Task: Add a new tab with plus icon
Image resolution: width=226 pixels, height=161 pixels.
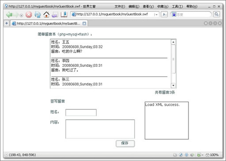Action: coord(7,23)
